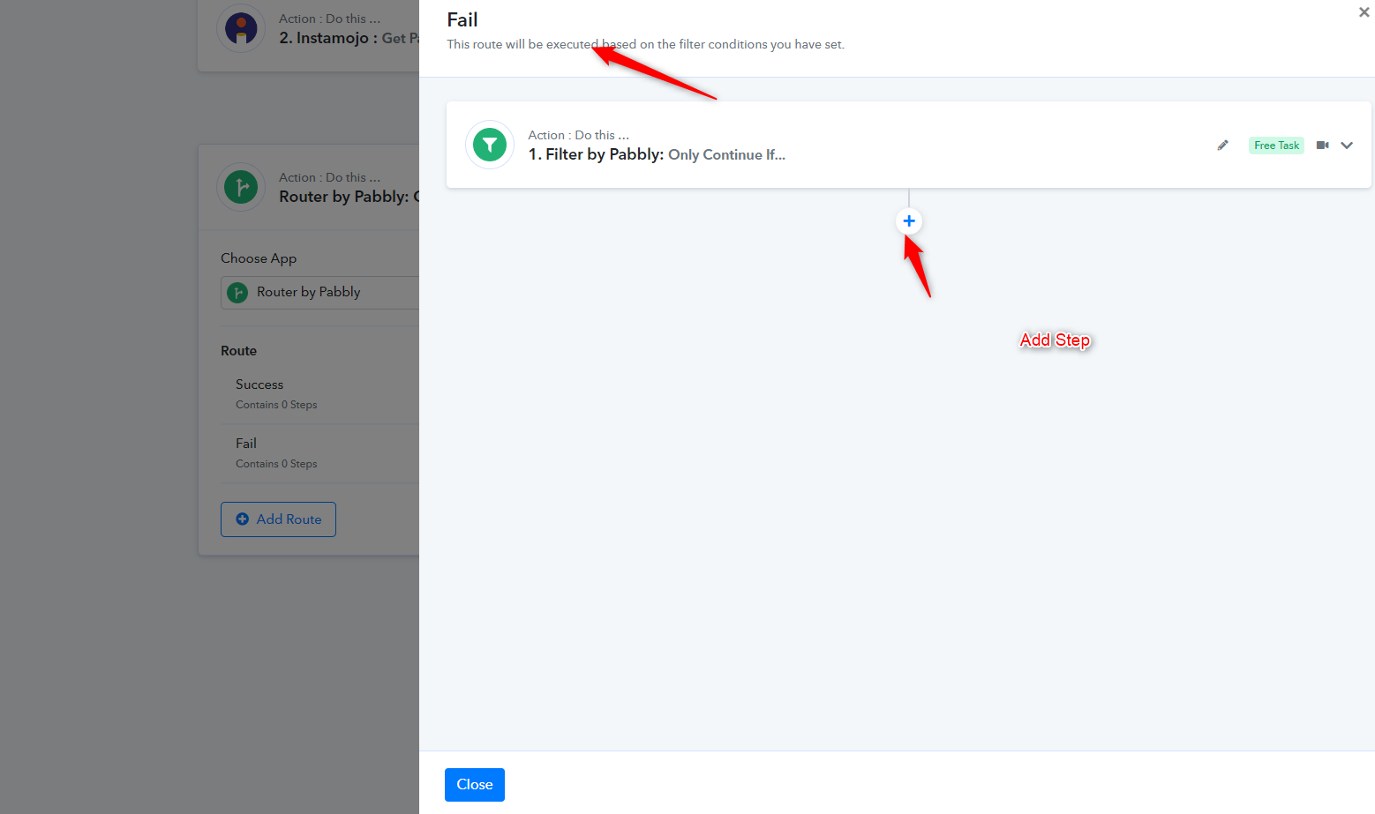Select the Success route
1375x814 pixels.
[319, 394]
